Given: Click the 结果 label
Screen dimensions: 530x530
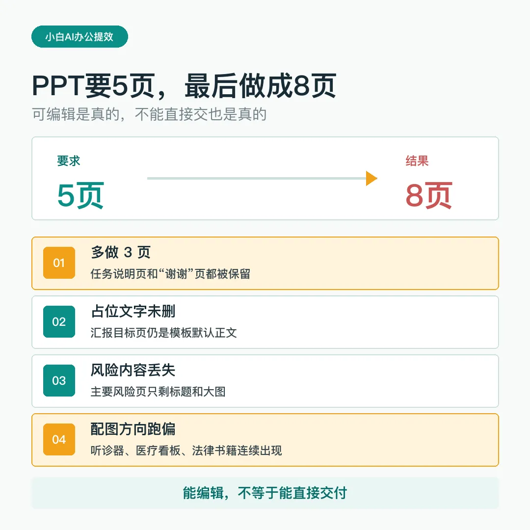Looking at the screenshot, I should [417, 161].
